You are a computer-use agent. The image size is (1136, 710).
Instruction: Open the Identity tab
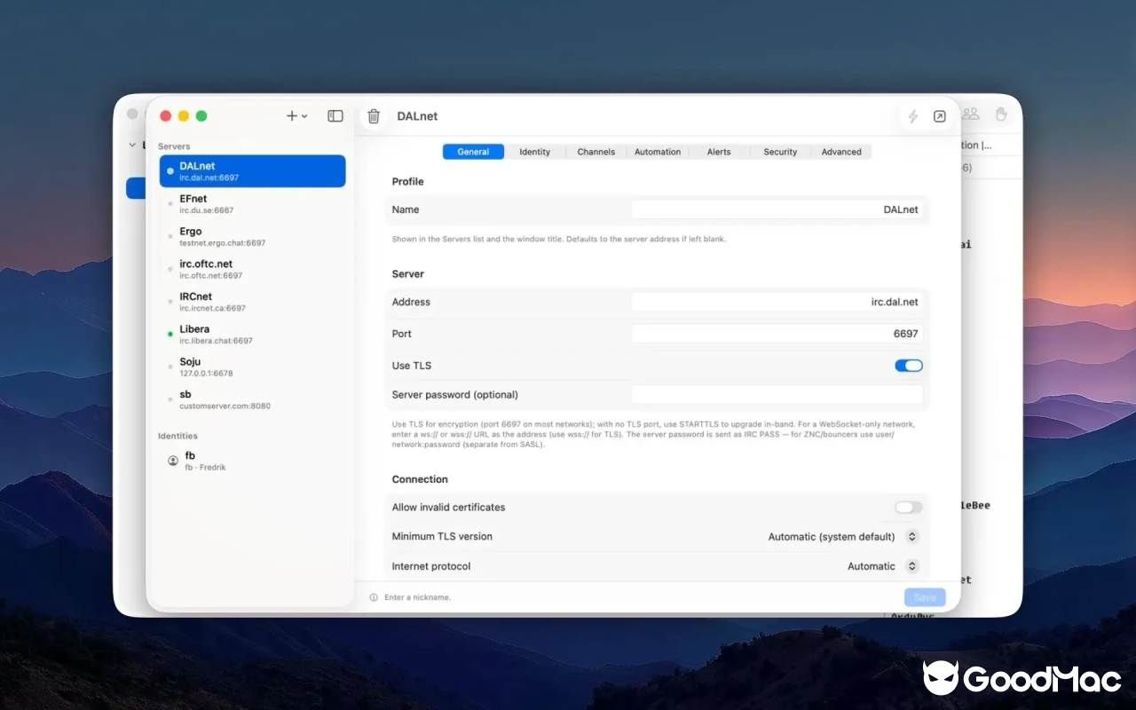[535, 152]
